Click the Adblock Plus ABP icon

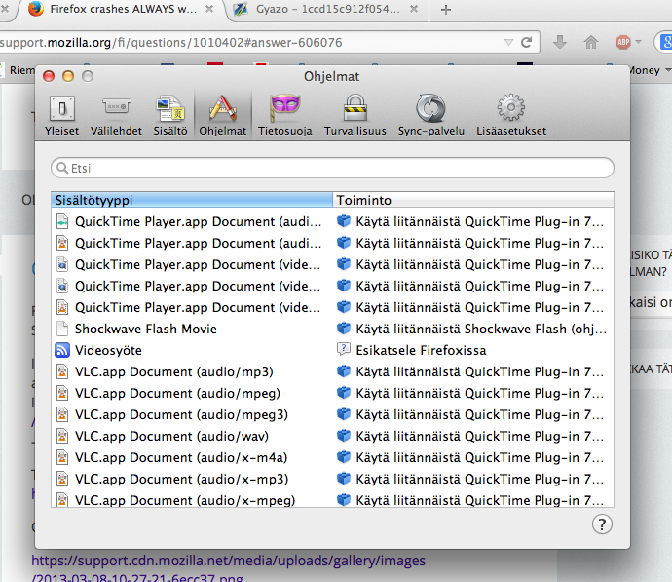[x=623, y=42]
